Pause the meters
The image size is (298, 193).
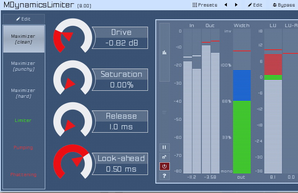point(164,147)
